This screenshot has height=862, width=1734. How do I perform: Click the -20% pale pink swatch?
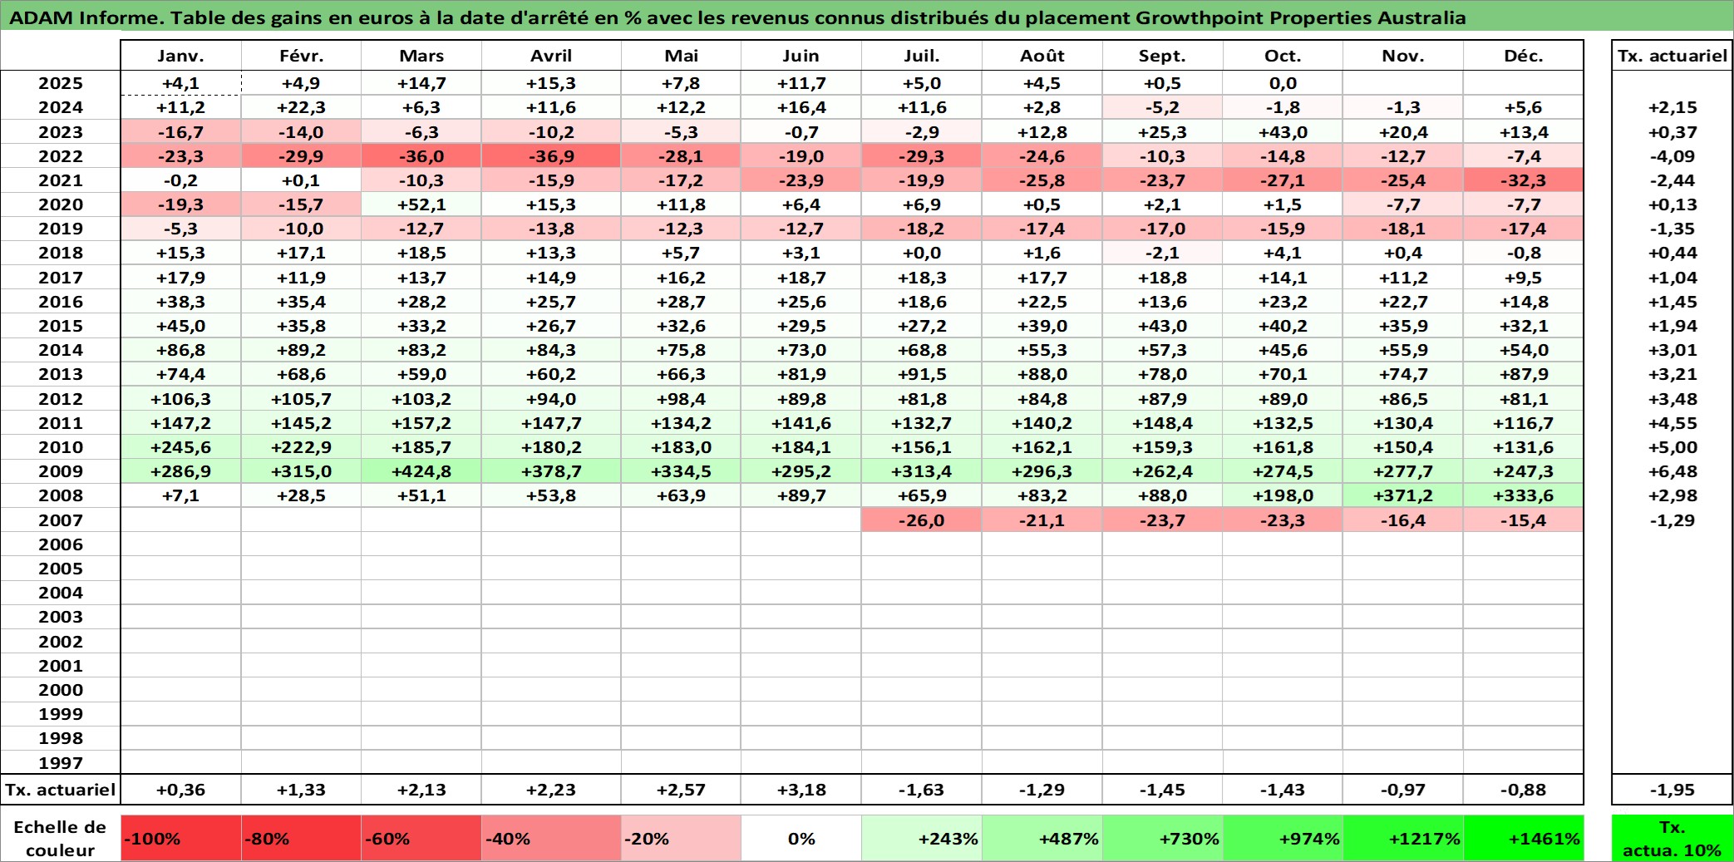(681, 838)
